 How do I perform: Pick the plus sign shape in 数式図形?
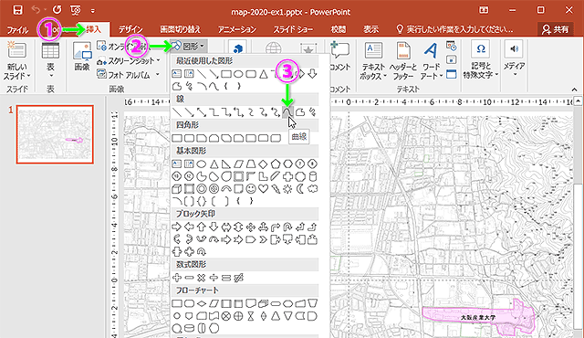pyautogui.click(x=177, y=278)
